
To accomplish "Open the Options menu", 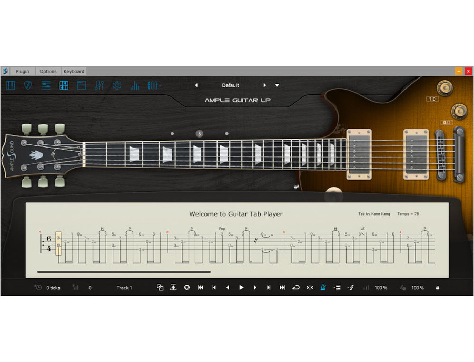I will point(48,71).
